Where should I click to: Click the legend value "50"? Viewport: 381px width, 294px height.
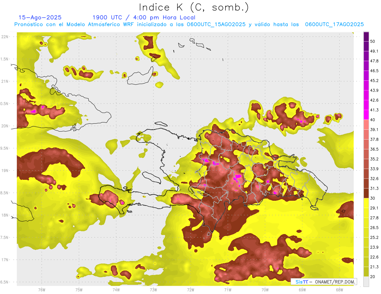click(373, 42)
